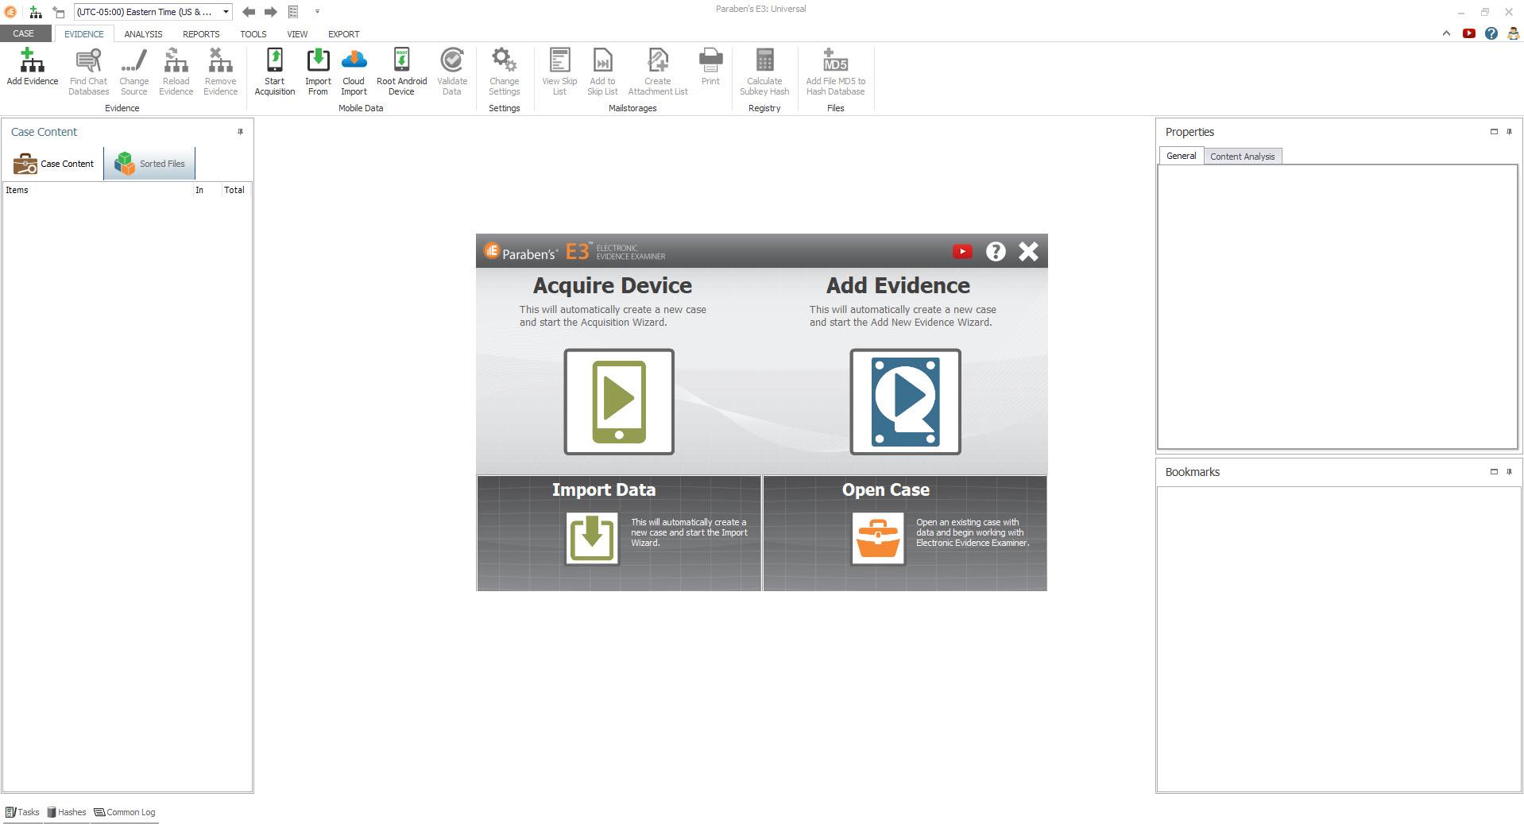Pin the Bookmarks panel

pos(1509,472)
